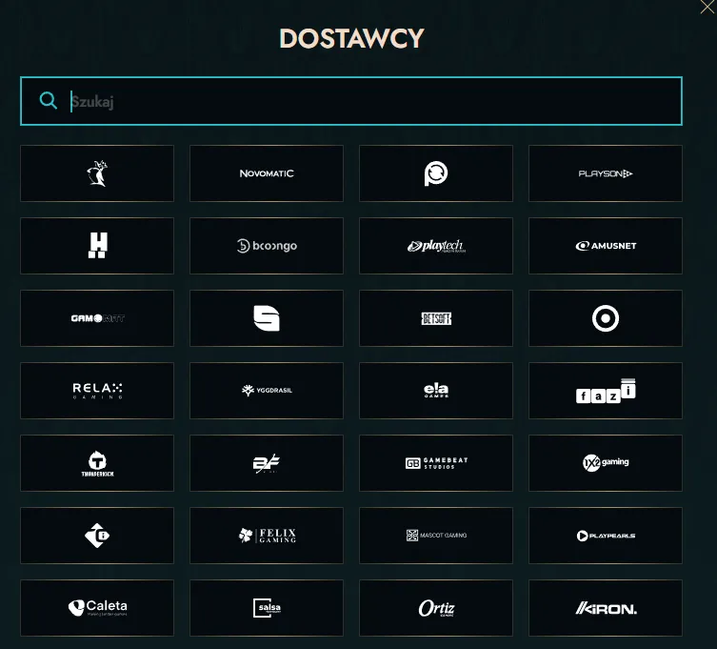Click the magnifying glass search icon
The width and height of the screenshot is (717, 649).
(48, 100)
